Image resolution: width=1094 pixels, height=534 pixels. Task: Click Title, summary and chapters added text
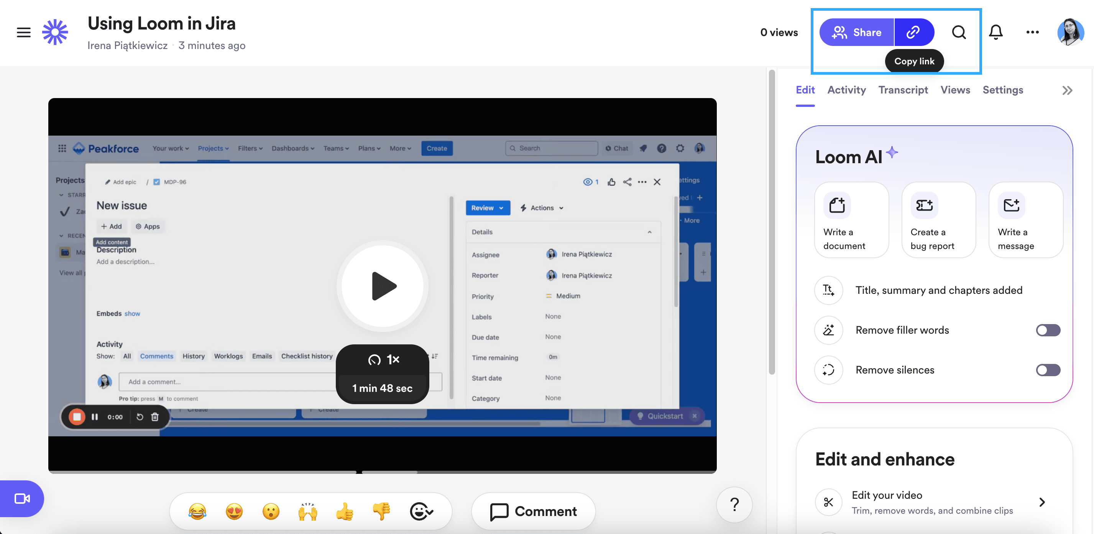(x=939, y=290)
